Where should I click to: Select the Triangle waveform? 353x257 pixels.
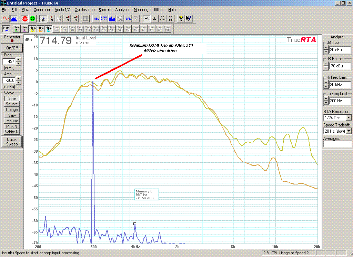click(12, 110)
